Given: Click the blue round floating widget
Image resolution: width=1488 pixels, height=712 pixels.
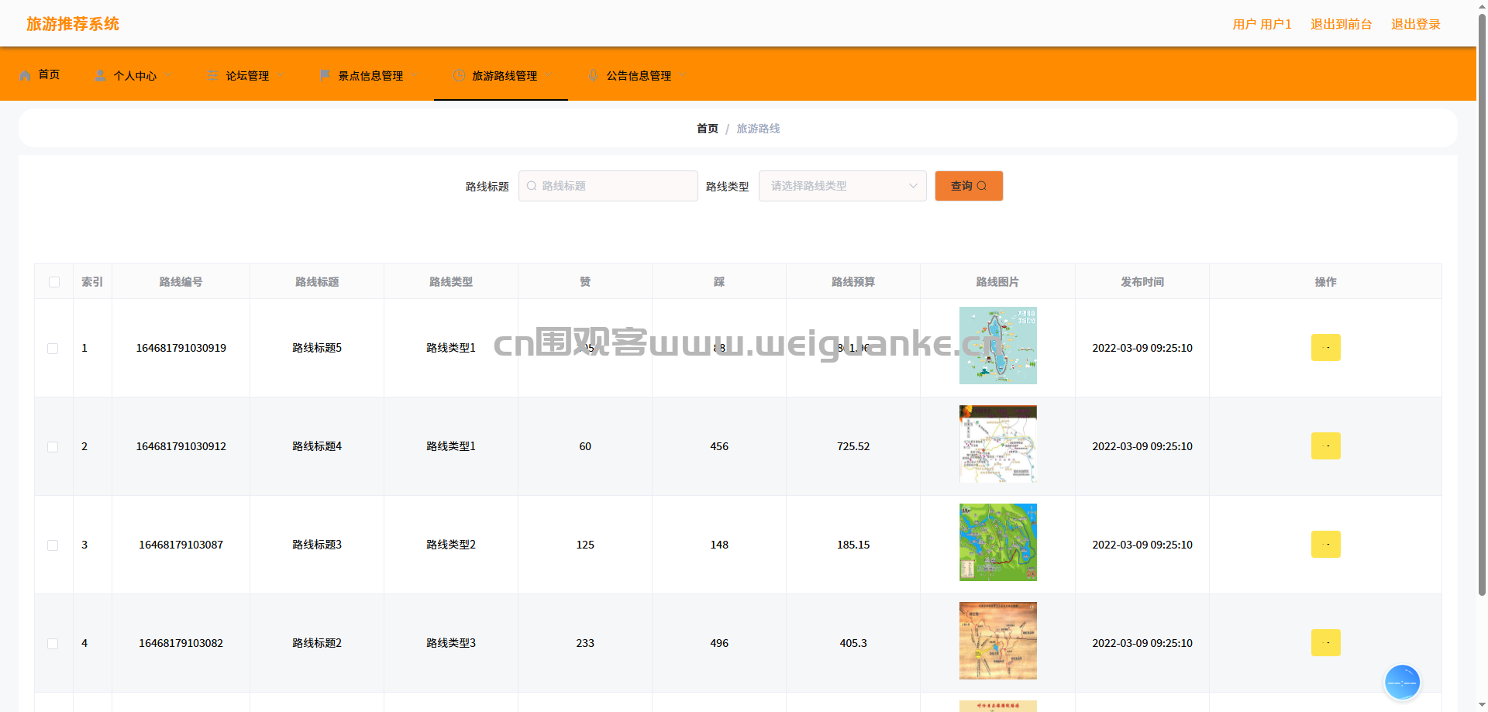Looking at the screenshot, I should pyautogui.click(x=1402, y=683).
